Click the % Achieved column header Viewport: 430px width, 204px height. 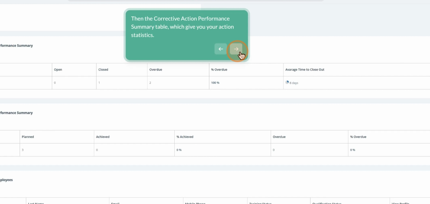185,137
